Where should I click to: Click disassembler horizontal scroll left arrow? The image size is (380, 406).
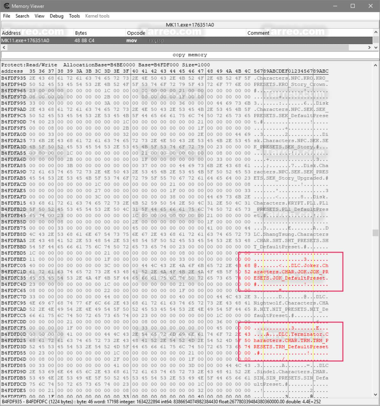(4, 47)
